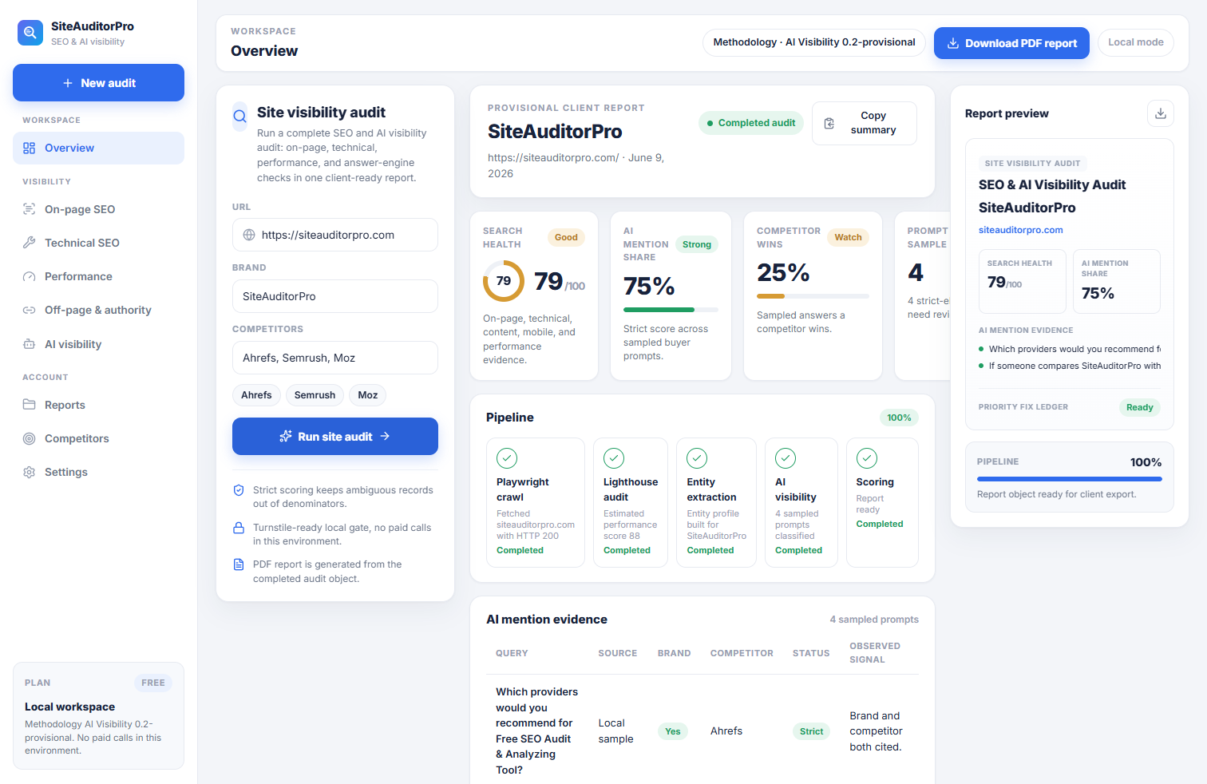Click the Watch badge on Competitor Wins
Viewport: 1207px width, 784px height.
click(x=848, y=237)
